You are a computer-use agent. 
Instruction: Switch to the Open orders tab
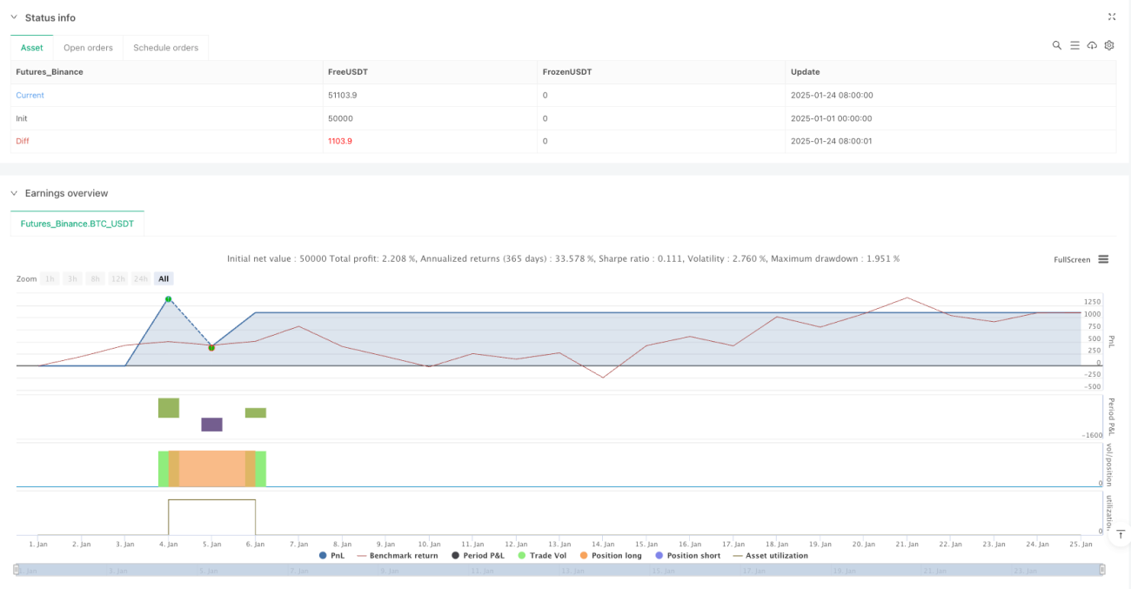(x=88, y=48)
